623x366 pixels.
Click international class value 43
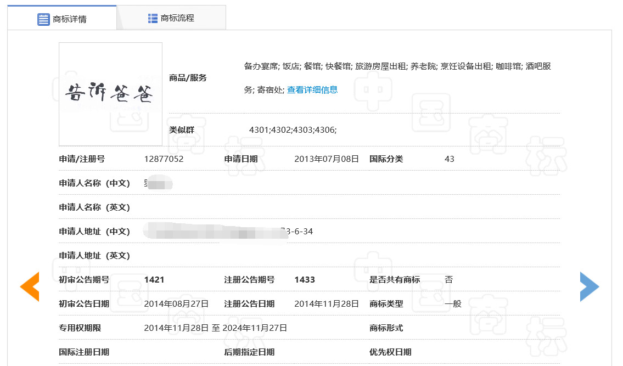pyautogui.click(x=450, y=159)
